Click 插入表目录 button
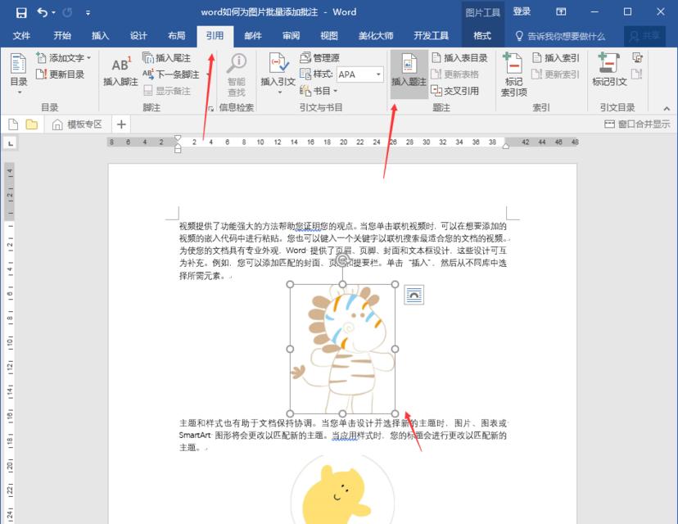The width and height of the screenshot is (678, 524). click(459, 58)
